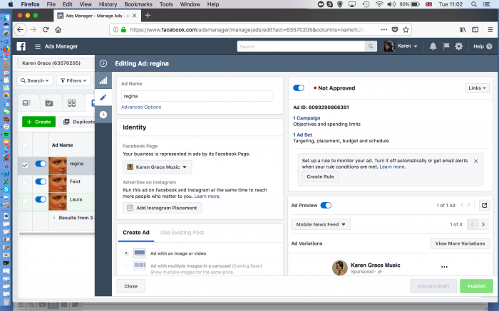499x311 pixels.
Task: Click View More Variations button
Action: tap(461, 243)
